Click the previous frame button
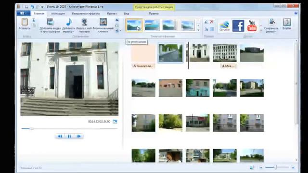The image size is (308, 173). point(60,136)
